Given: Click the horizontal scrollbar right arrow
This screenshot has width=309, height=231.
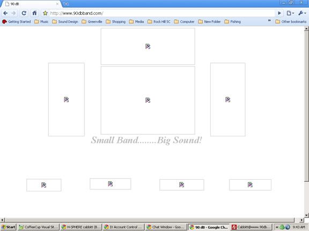Looking at the screenshot, I should pyautogui.click(x=301, y=220).
